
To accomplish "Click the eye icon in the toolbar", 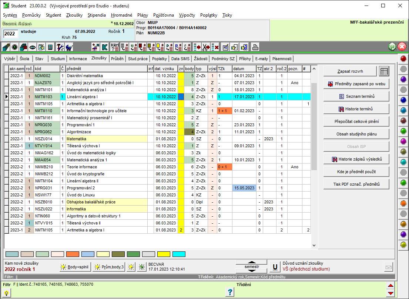I will tap(33, 47).
